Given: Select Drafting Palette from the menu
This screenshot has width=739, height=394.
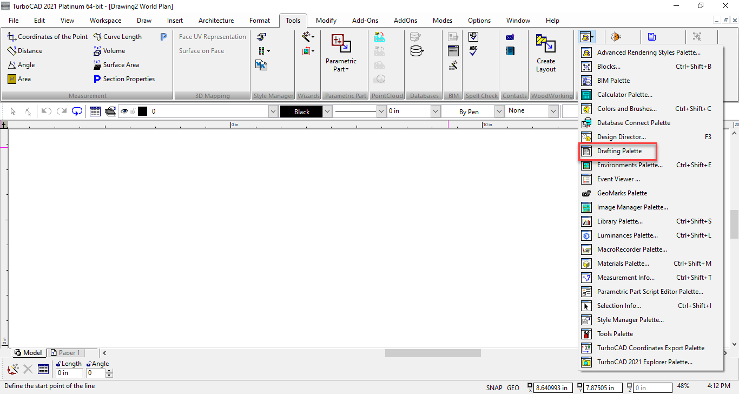Looking at the screenshot, I should coord(619,151).
